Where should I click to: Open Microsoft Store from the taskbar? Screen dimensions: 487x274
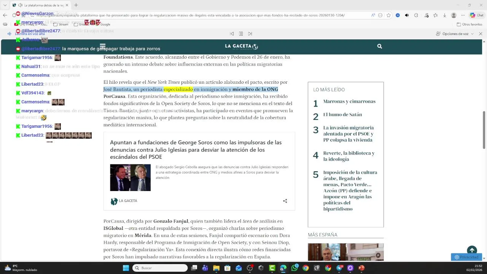(227, 268)
